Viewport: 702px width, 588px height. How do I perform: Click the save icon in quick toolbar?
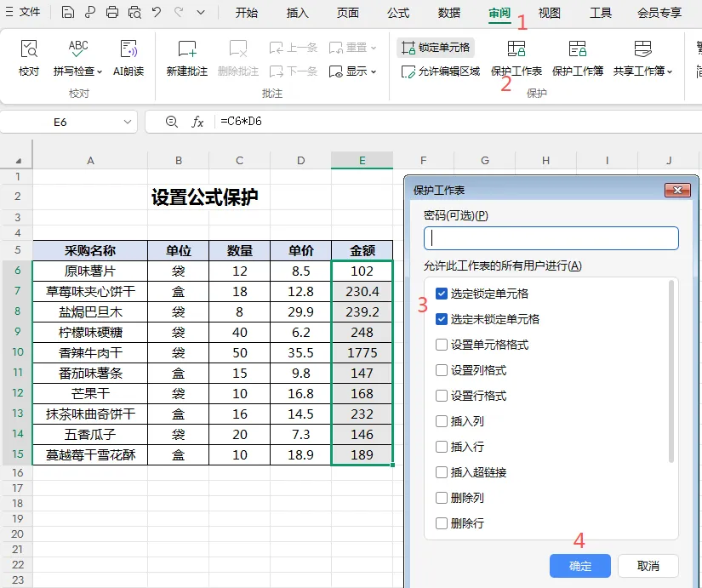pos(67,12)
